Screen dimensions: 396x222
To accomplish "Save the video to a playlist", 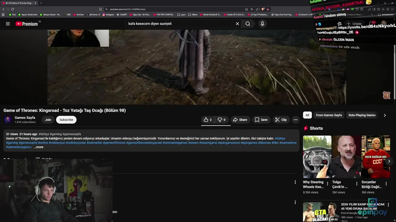I will tap(261, 120).
